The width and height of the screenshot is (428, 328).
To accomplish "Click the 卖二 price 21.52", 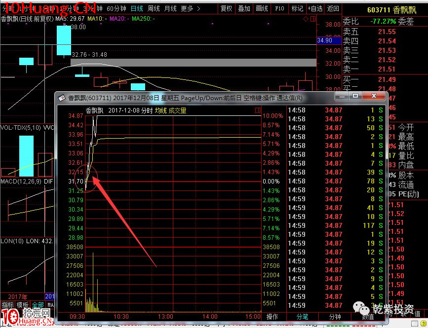I will 387,60.
